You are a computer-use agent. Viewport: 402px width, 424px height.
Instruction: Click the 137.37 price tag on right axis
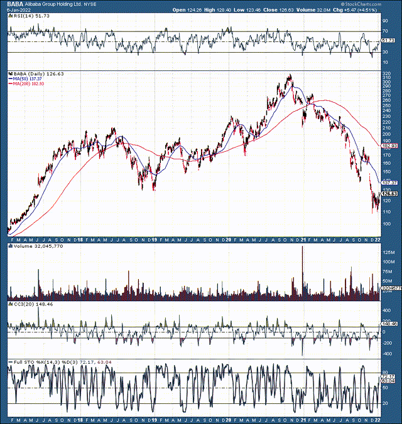[389, 183]
